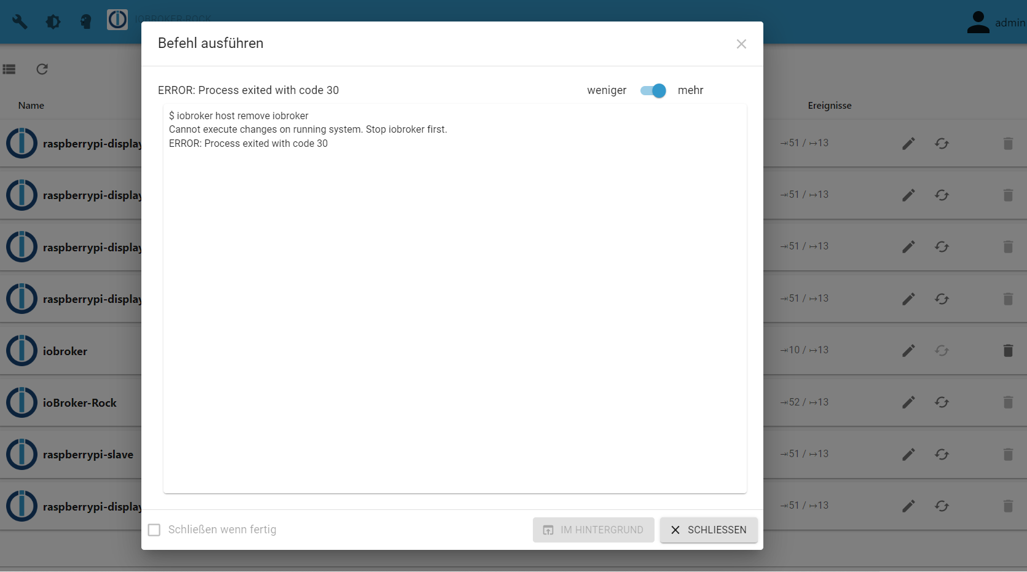Click the "Ereignisse" column header
This screenshot has height=572, width=1027.
tap(830, 106)
